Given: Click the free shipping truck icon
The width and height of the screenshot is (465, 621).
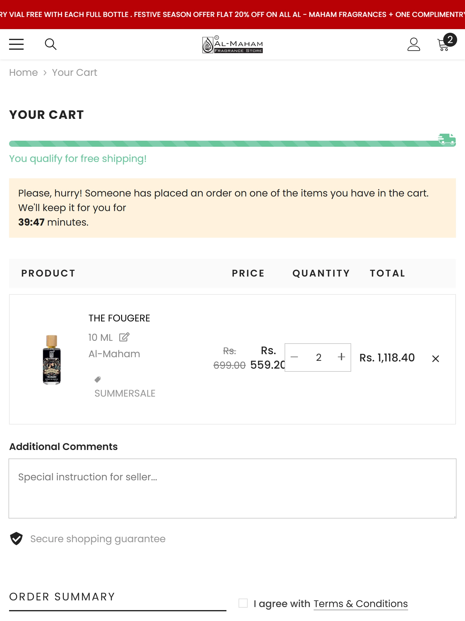Looking at the screenshot, I should [x=447, y=139].
